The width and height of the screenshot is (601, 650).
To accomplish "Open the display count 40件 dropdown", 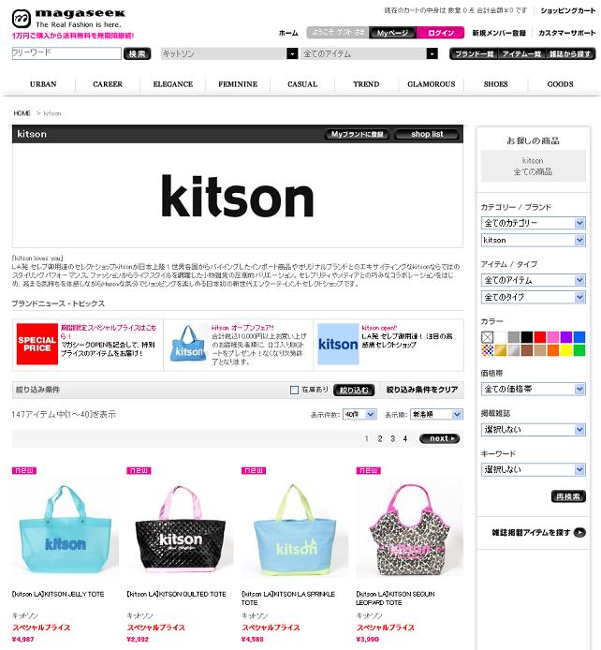I will (x=359, y=414).
